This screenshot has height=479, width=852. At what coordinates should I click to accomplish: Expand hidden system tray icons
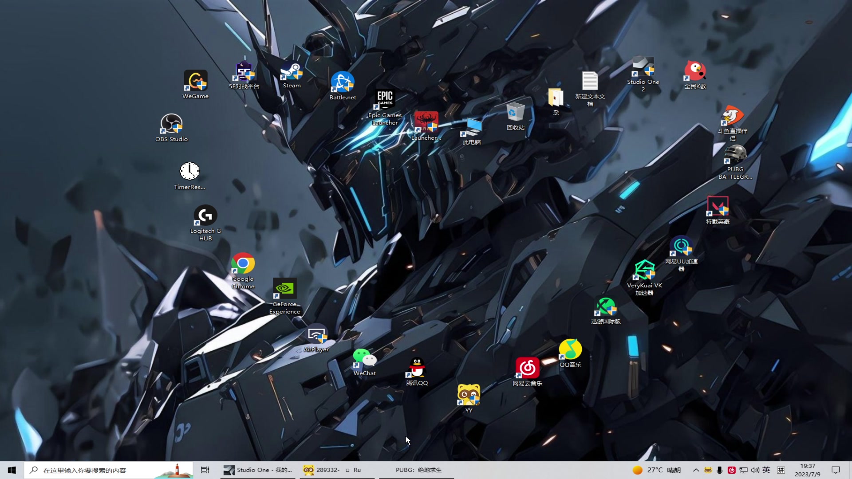click(696, 470)
